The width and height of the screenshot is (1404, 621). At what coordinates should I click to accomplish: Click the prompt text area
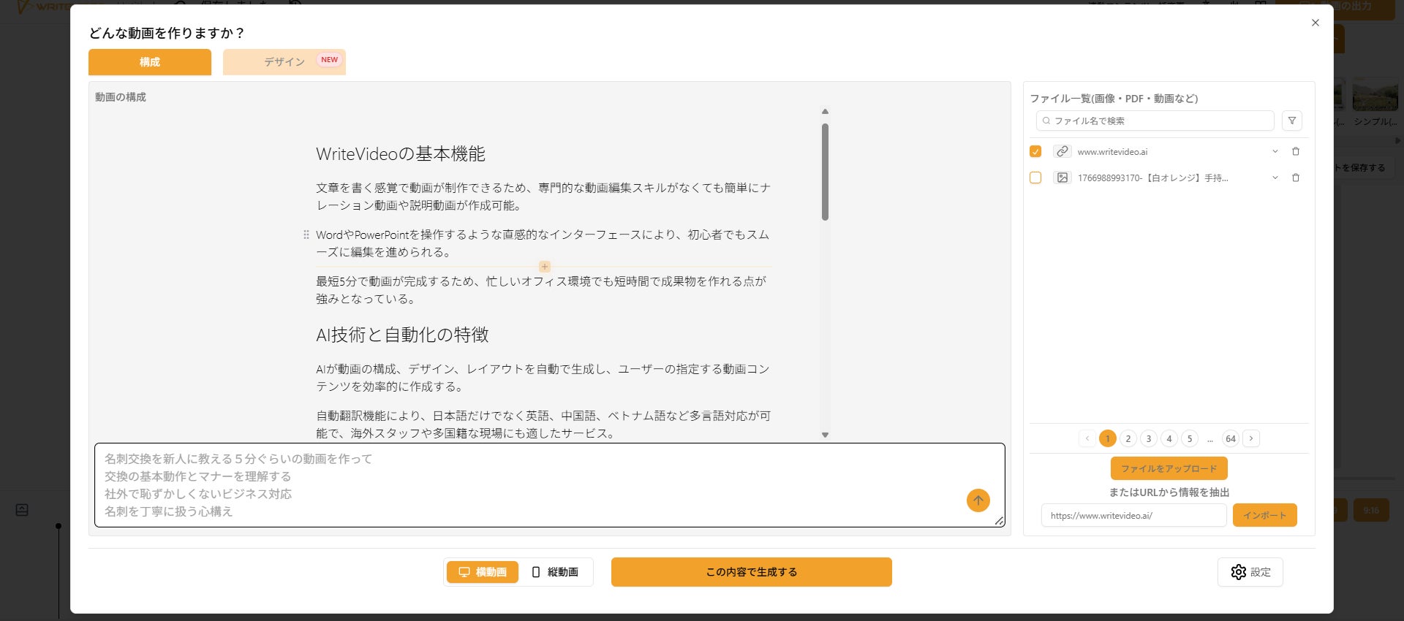[x=549, y=485]
